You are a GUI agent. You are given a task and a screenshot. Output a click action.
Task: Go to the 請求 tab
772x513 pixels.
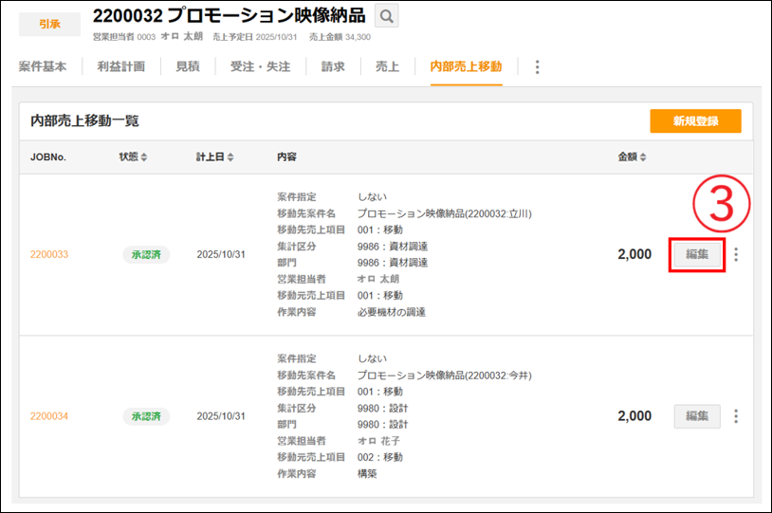click(333, 66)
